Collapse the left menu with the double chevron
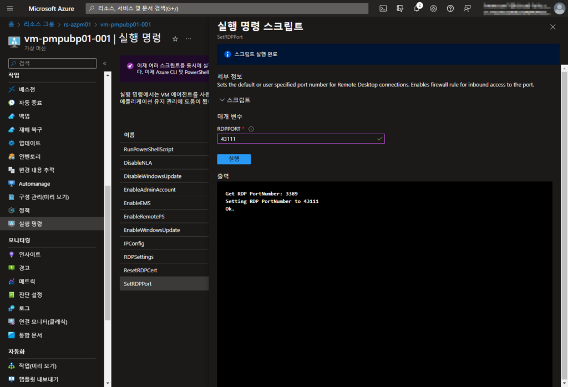Screen dimensions: 568x387 coord(105,63)
